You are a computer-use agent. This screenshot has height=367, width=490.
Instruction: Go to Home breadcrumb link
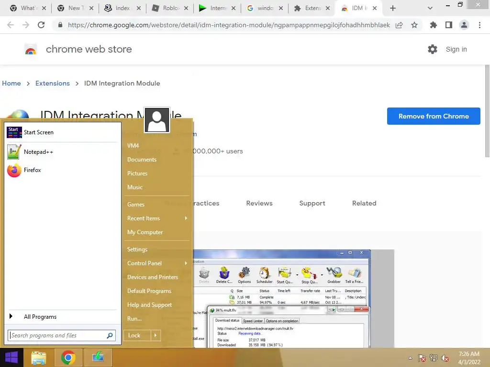point(11,83)
